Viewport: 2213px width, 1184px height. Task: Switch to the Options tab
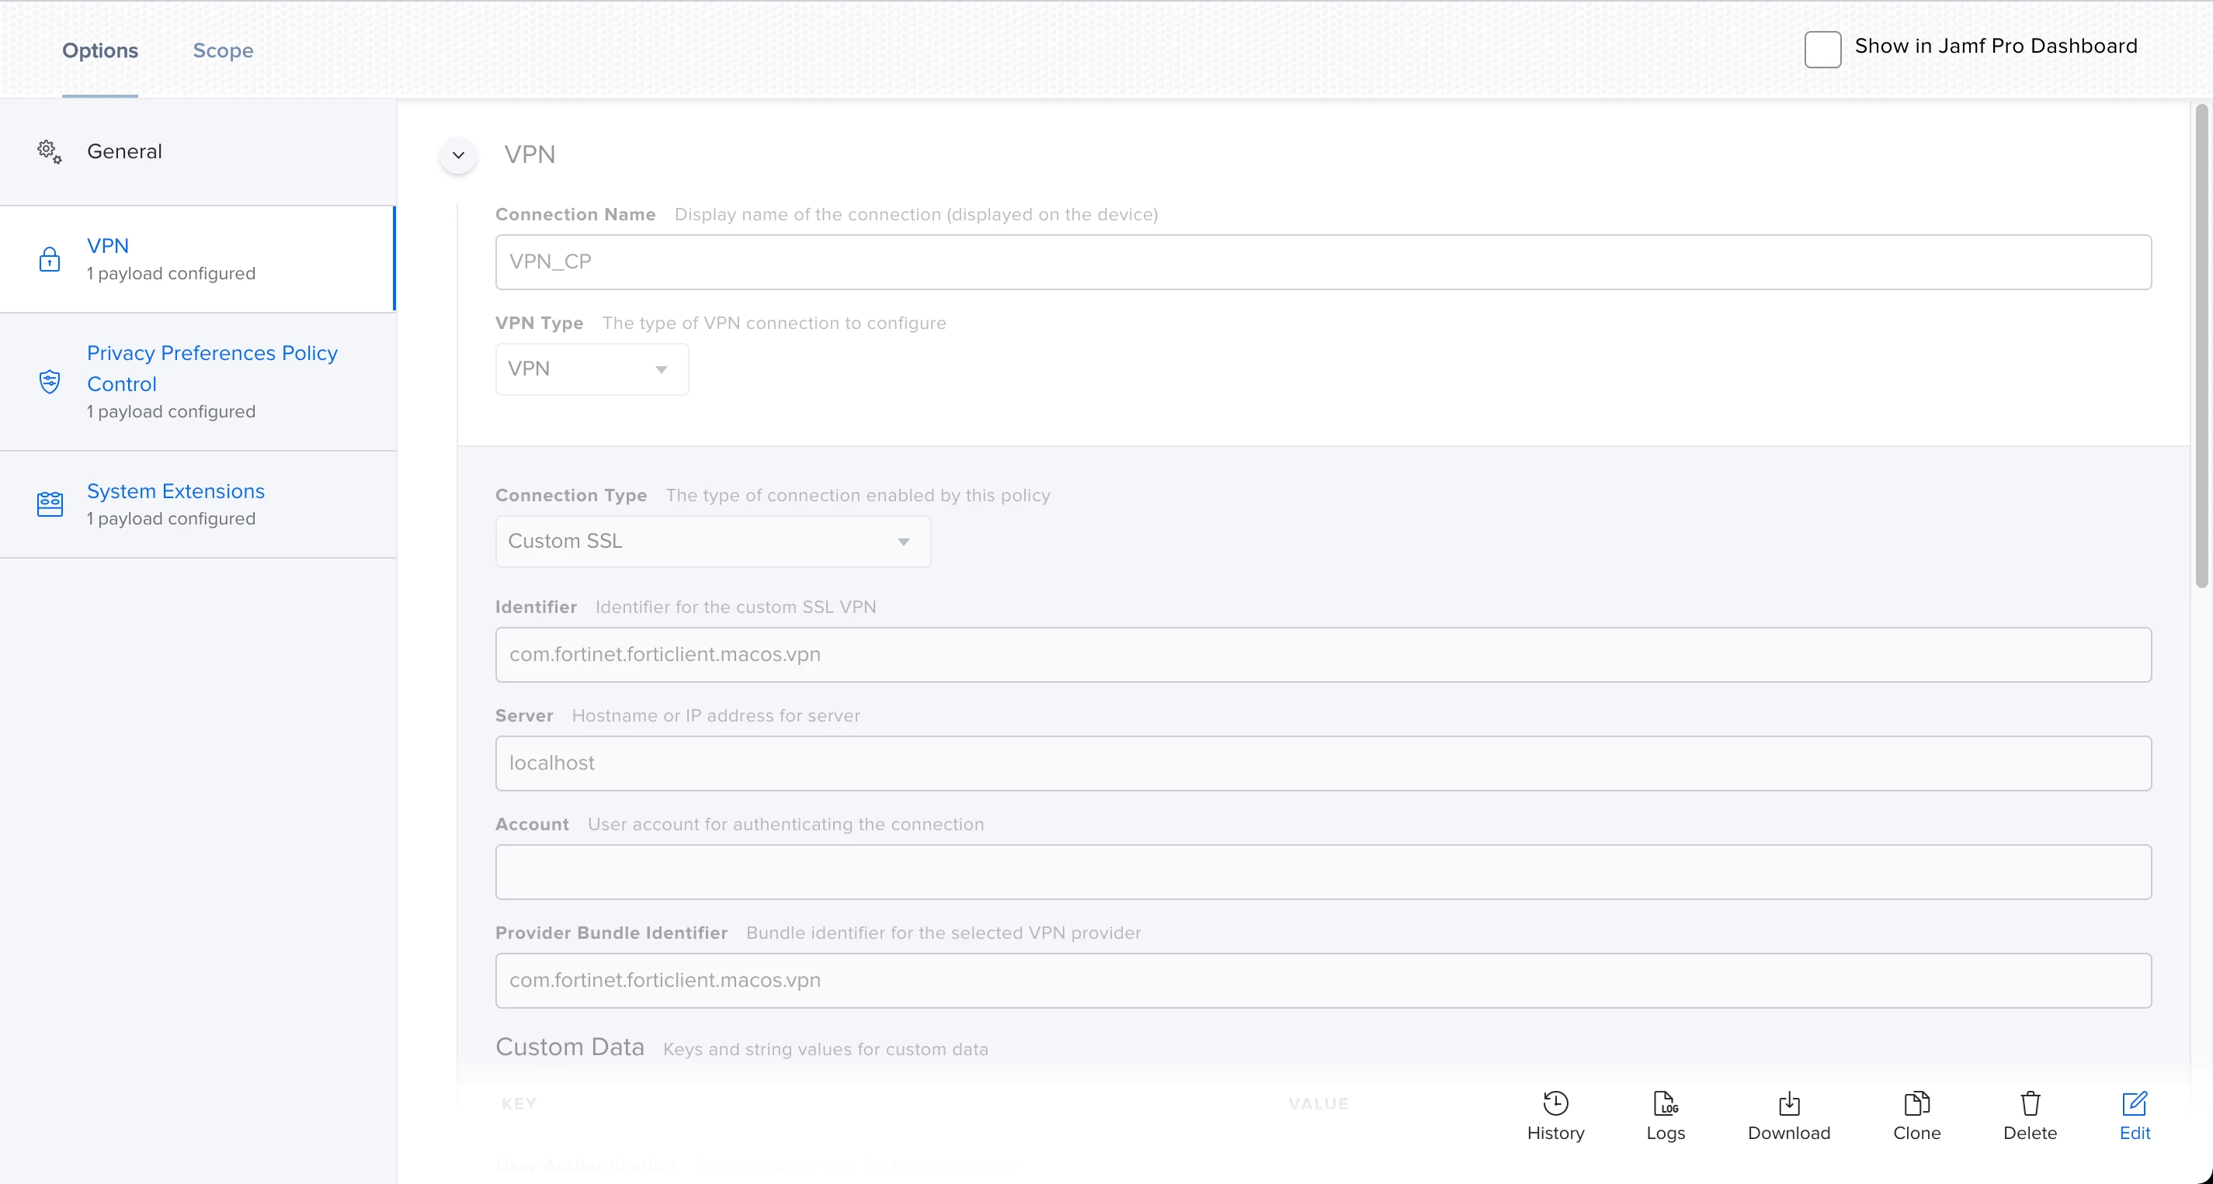click(x=99, y=50)
